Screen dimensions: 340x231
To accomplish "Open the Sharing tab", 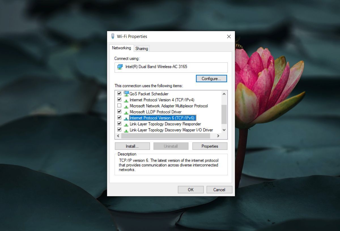I will click(142, 48).
